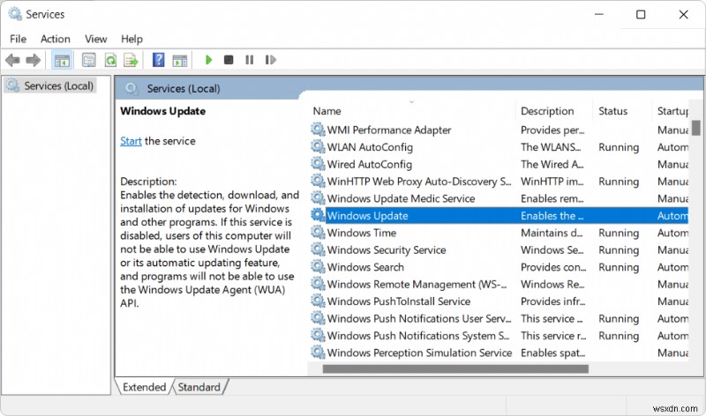Click the gear icon next to Wired AutoConfig
The width and height of the screenshot is (706, 416).
click(x=318, y=164)
